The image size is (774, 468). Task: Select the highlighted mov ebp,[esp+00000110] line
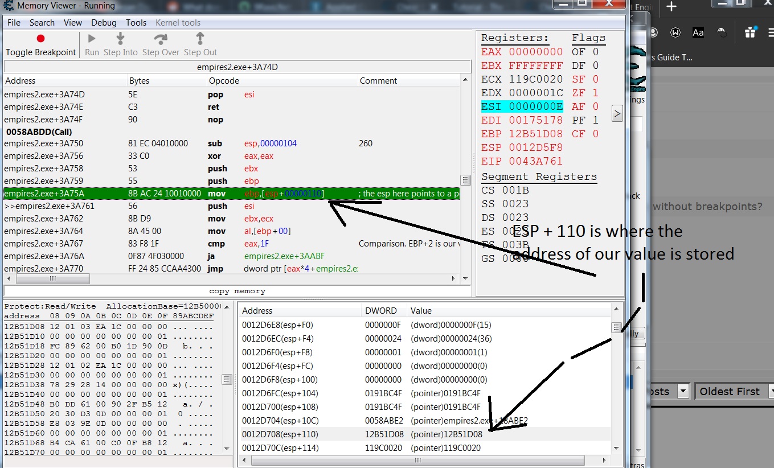tap(228, 194)
